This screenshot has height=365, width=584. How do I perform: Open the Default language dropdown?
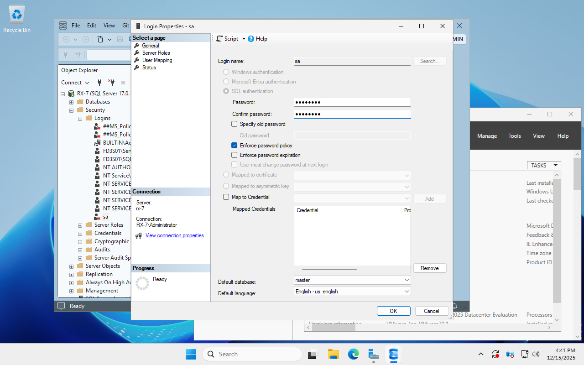(407, 291)
